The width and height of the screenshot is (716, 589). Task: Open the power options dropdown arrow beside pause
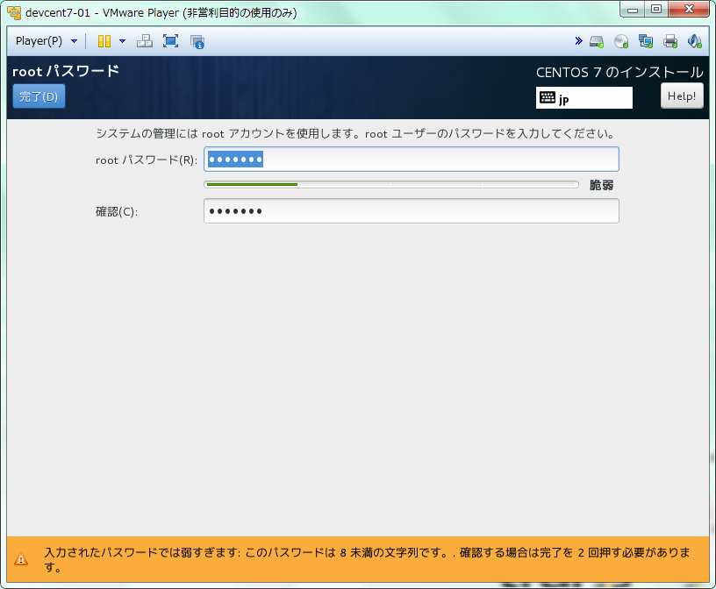(x=122, y=41)
